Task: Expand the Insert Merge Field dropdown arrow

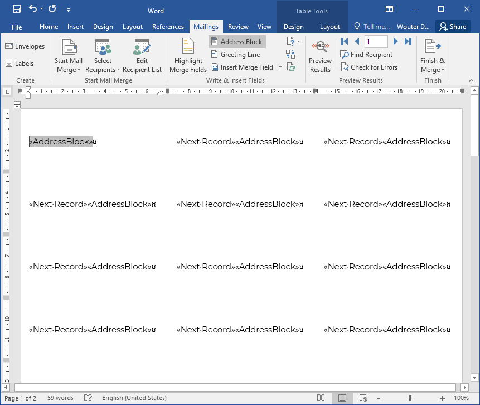Action: pos(280,67)
